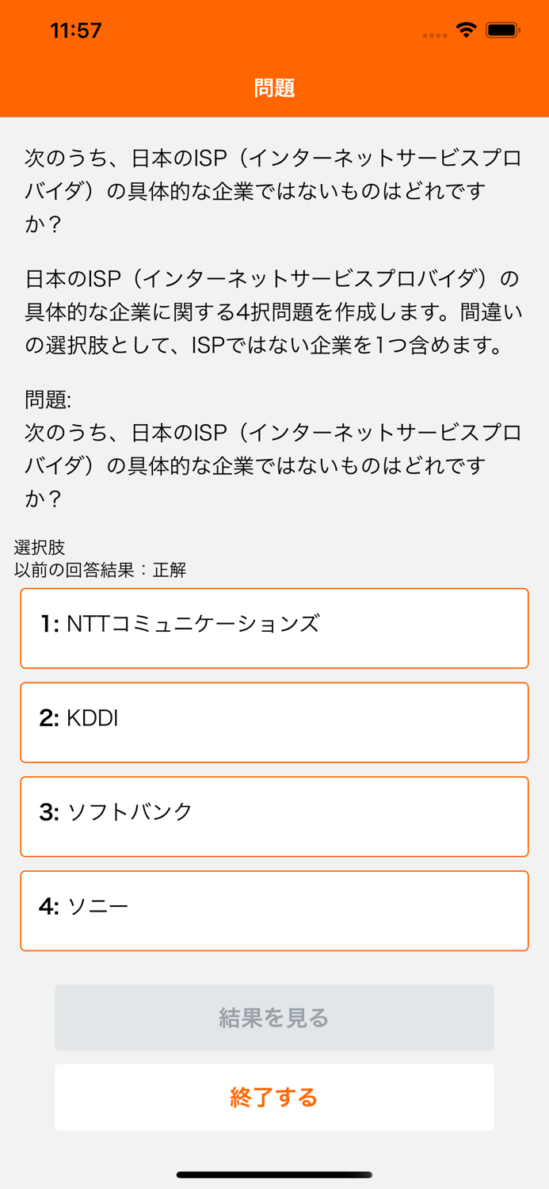Tap the clock showing 11:57
This screenshot has height=1189, width=549.
click(x=77, y=30)
